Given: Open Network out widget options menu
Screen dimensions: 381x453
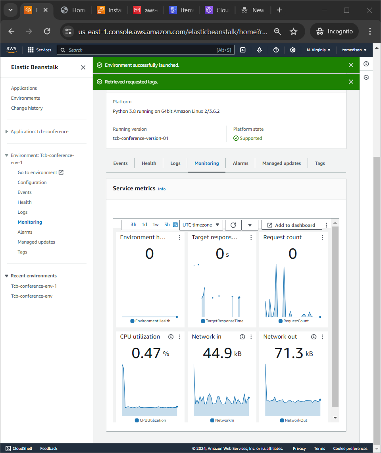Looking at the screenshot, I should coord(322,337).
